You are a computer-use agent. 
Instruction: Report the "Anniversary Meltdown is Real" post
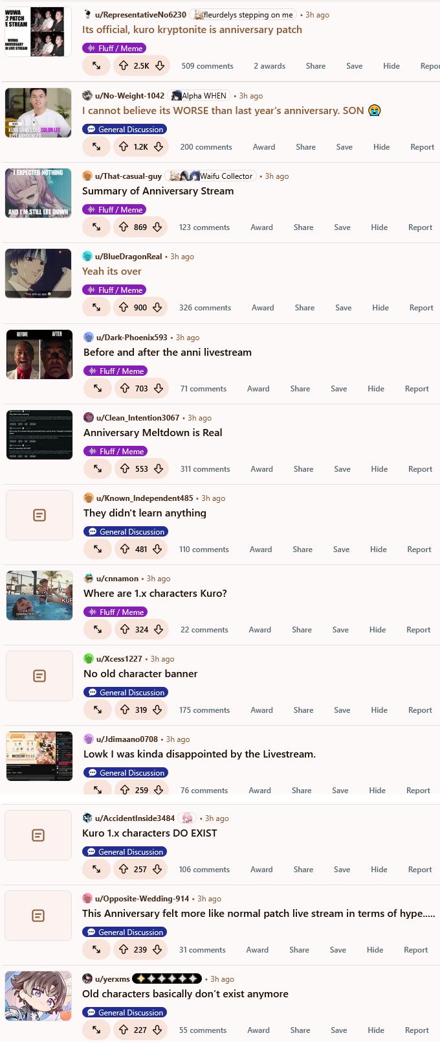(x=420, y=469)
